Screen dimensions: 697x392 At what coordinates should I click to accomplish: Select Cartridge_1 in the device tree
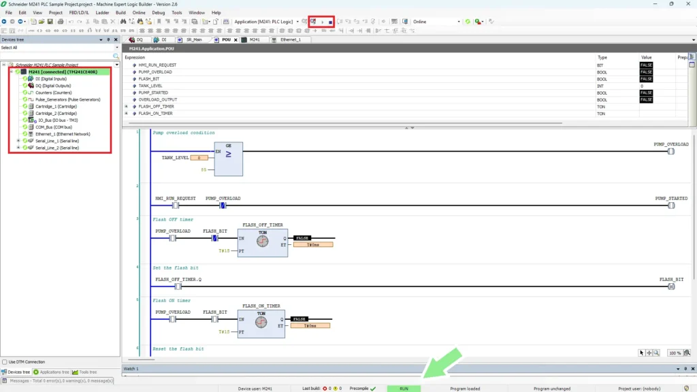coord(56,106)
